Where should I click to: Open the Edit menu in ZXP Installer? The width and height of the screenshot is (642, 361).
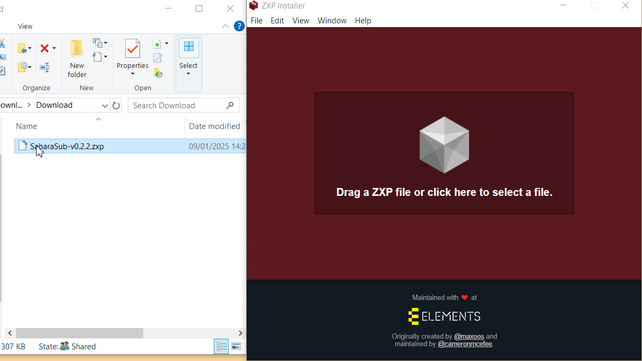click(277, 21)
